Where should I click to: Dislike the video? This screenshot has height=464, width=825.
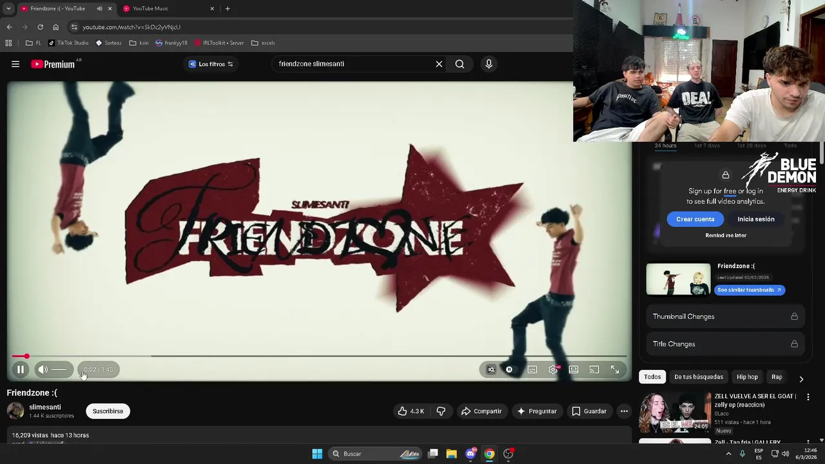[441, 411]
